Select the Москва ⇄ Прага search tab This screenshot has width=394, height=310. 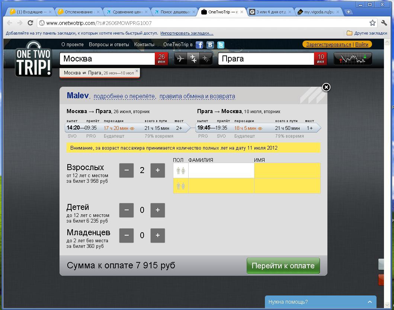(99, 73)
